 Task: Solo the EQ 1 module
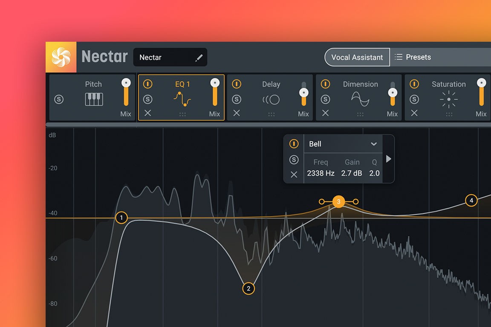pos(148,99)
